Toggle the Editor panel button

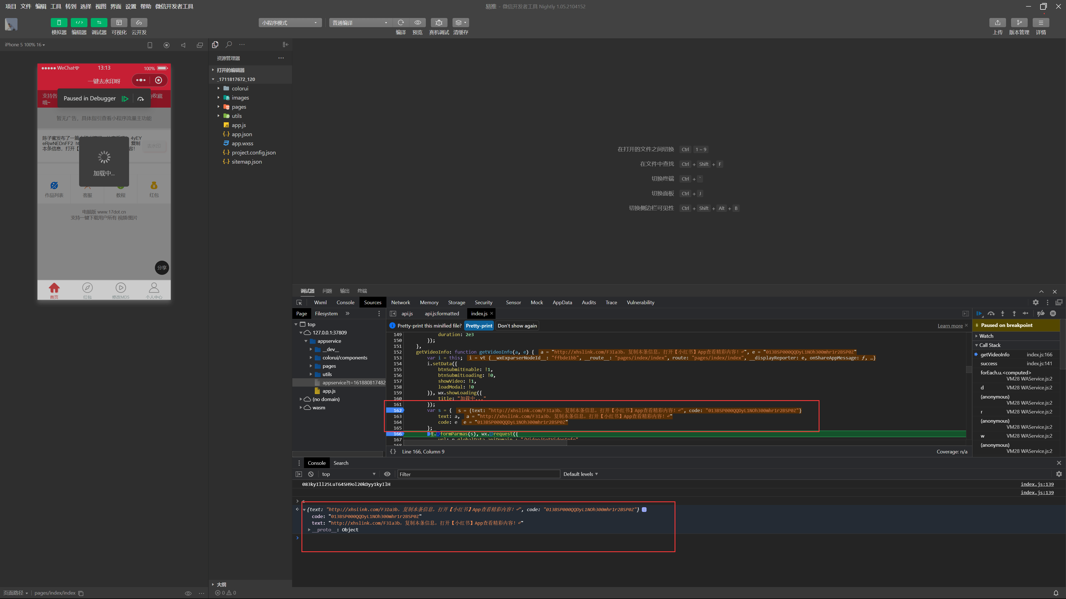(x=79, y=22)
